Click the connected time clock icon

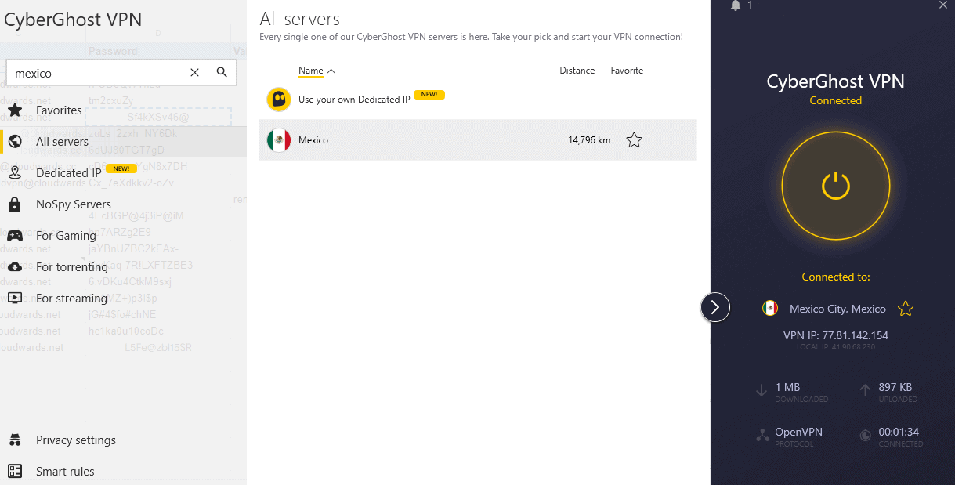(866, 435)
